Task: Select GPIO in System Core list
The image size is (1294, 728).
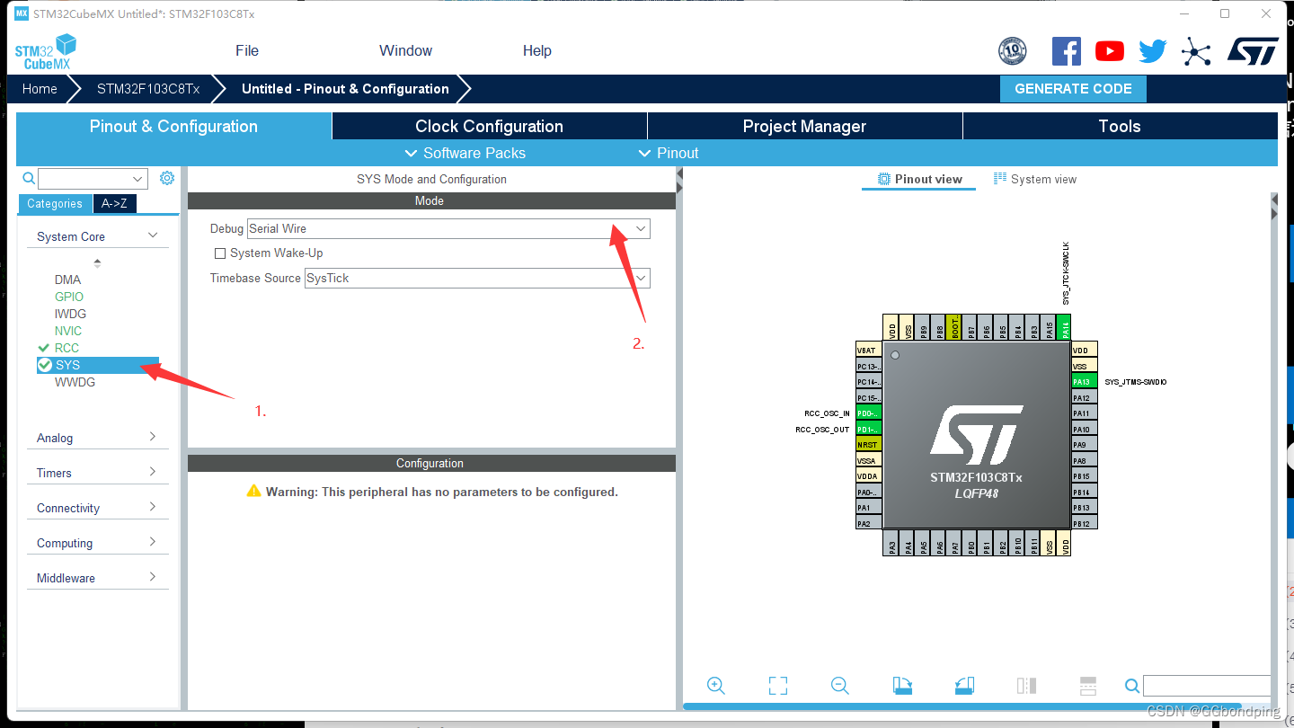Action: click(x=69, y=297)
